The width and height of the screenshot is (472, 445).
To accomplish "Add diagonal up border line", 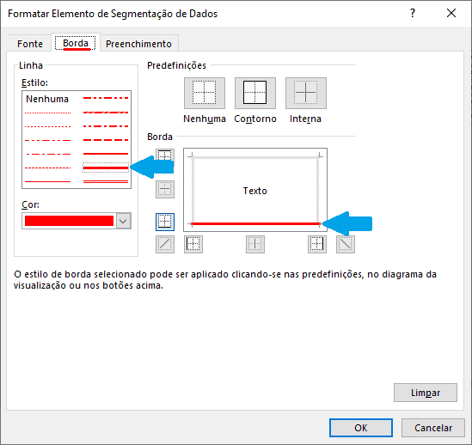I will coord(165,244).
